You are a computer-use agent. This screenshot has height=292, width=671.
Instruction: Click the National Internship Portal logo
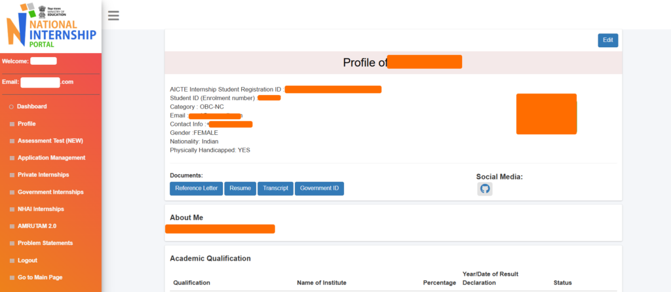(51, 26)
